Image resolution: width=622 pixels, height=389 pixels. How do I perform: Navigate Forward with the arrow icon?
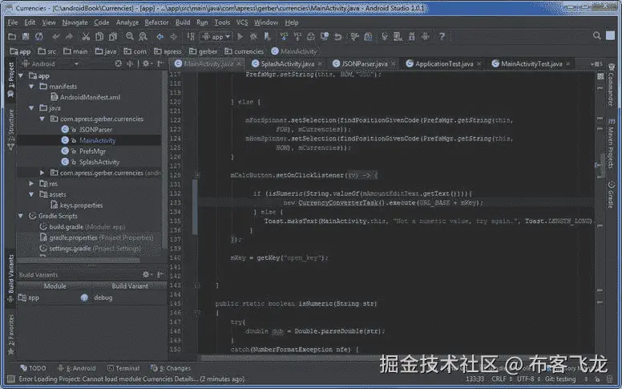pyautogui.click(x=173, y=37)
